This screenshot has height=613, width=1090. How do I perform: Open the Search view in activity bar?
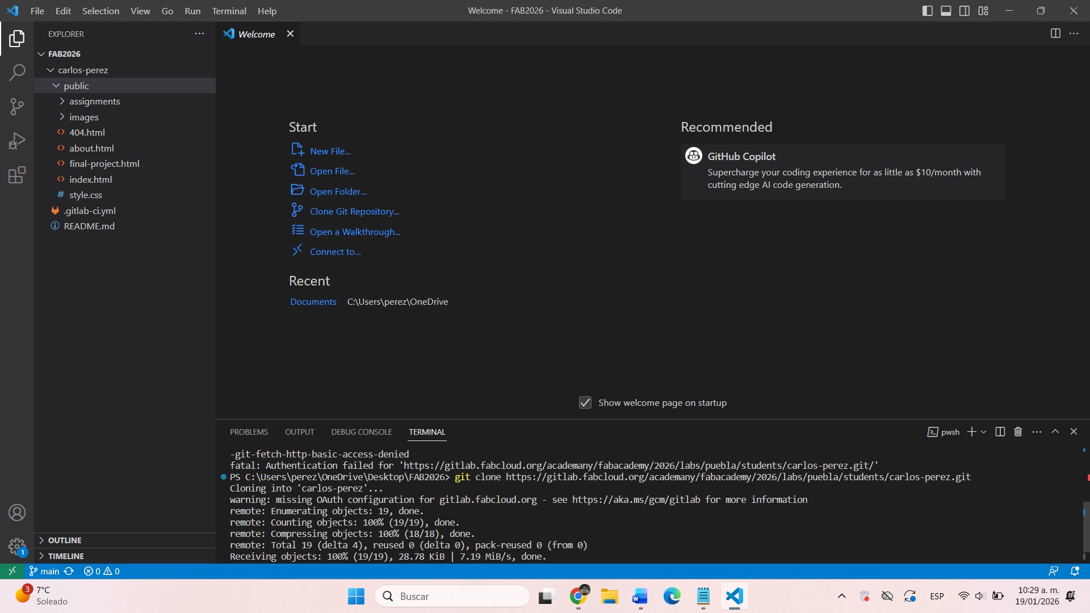[17, 73]
